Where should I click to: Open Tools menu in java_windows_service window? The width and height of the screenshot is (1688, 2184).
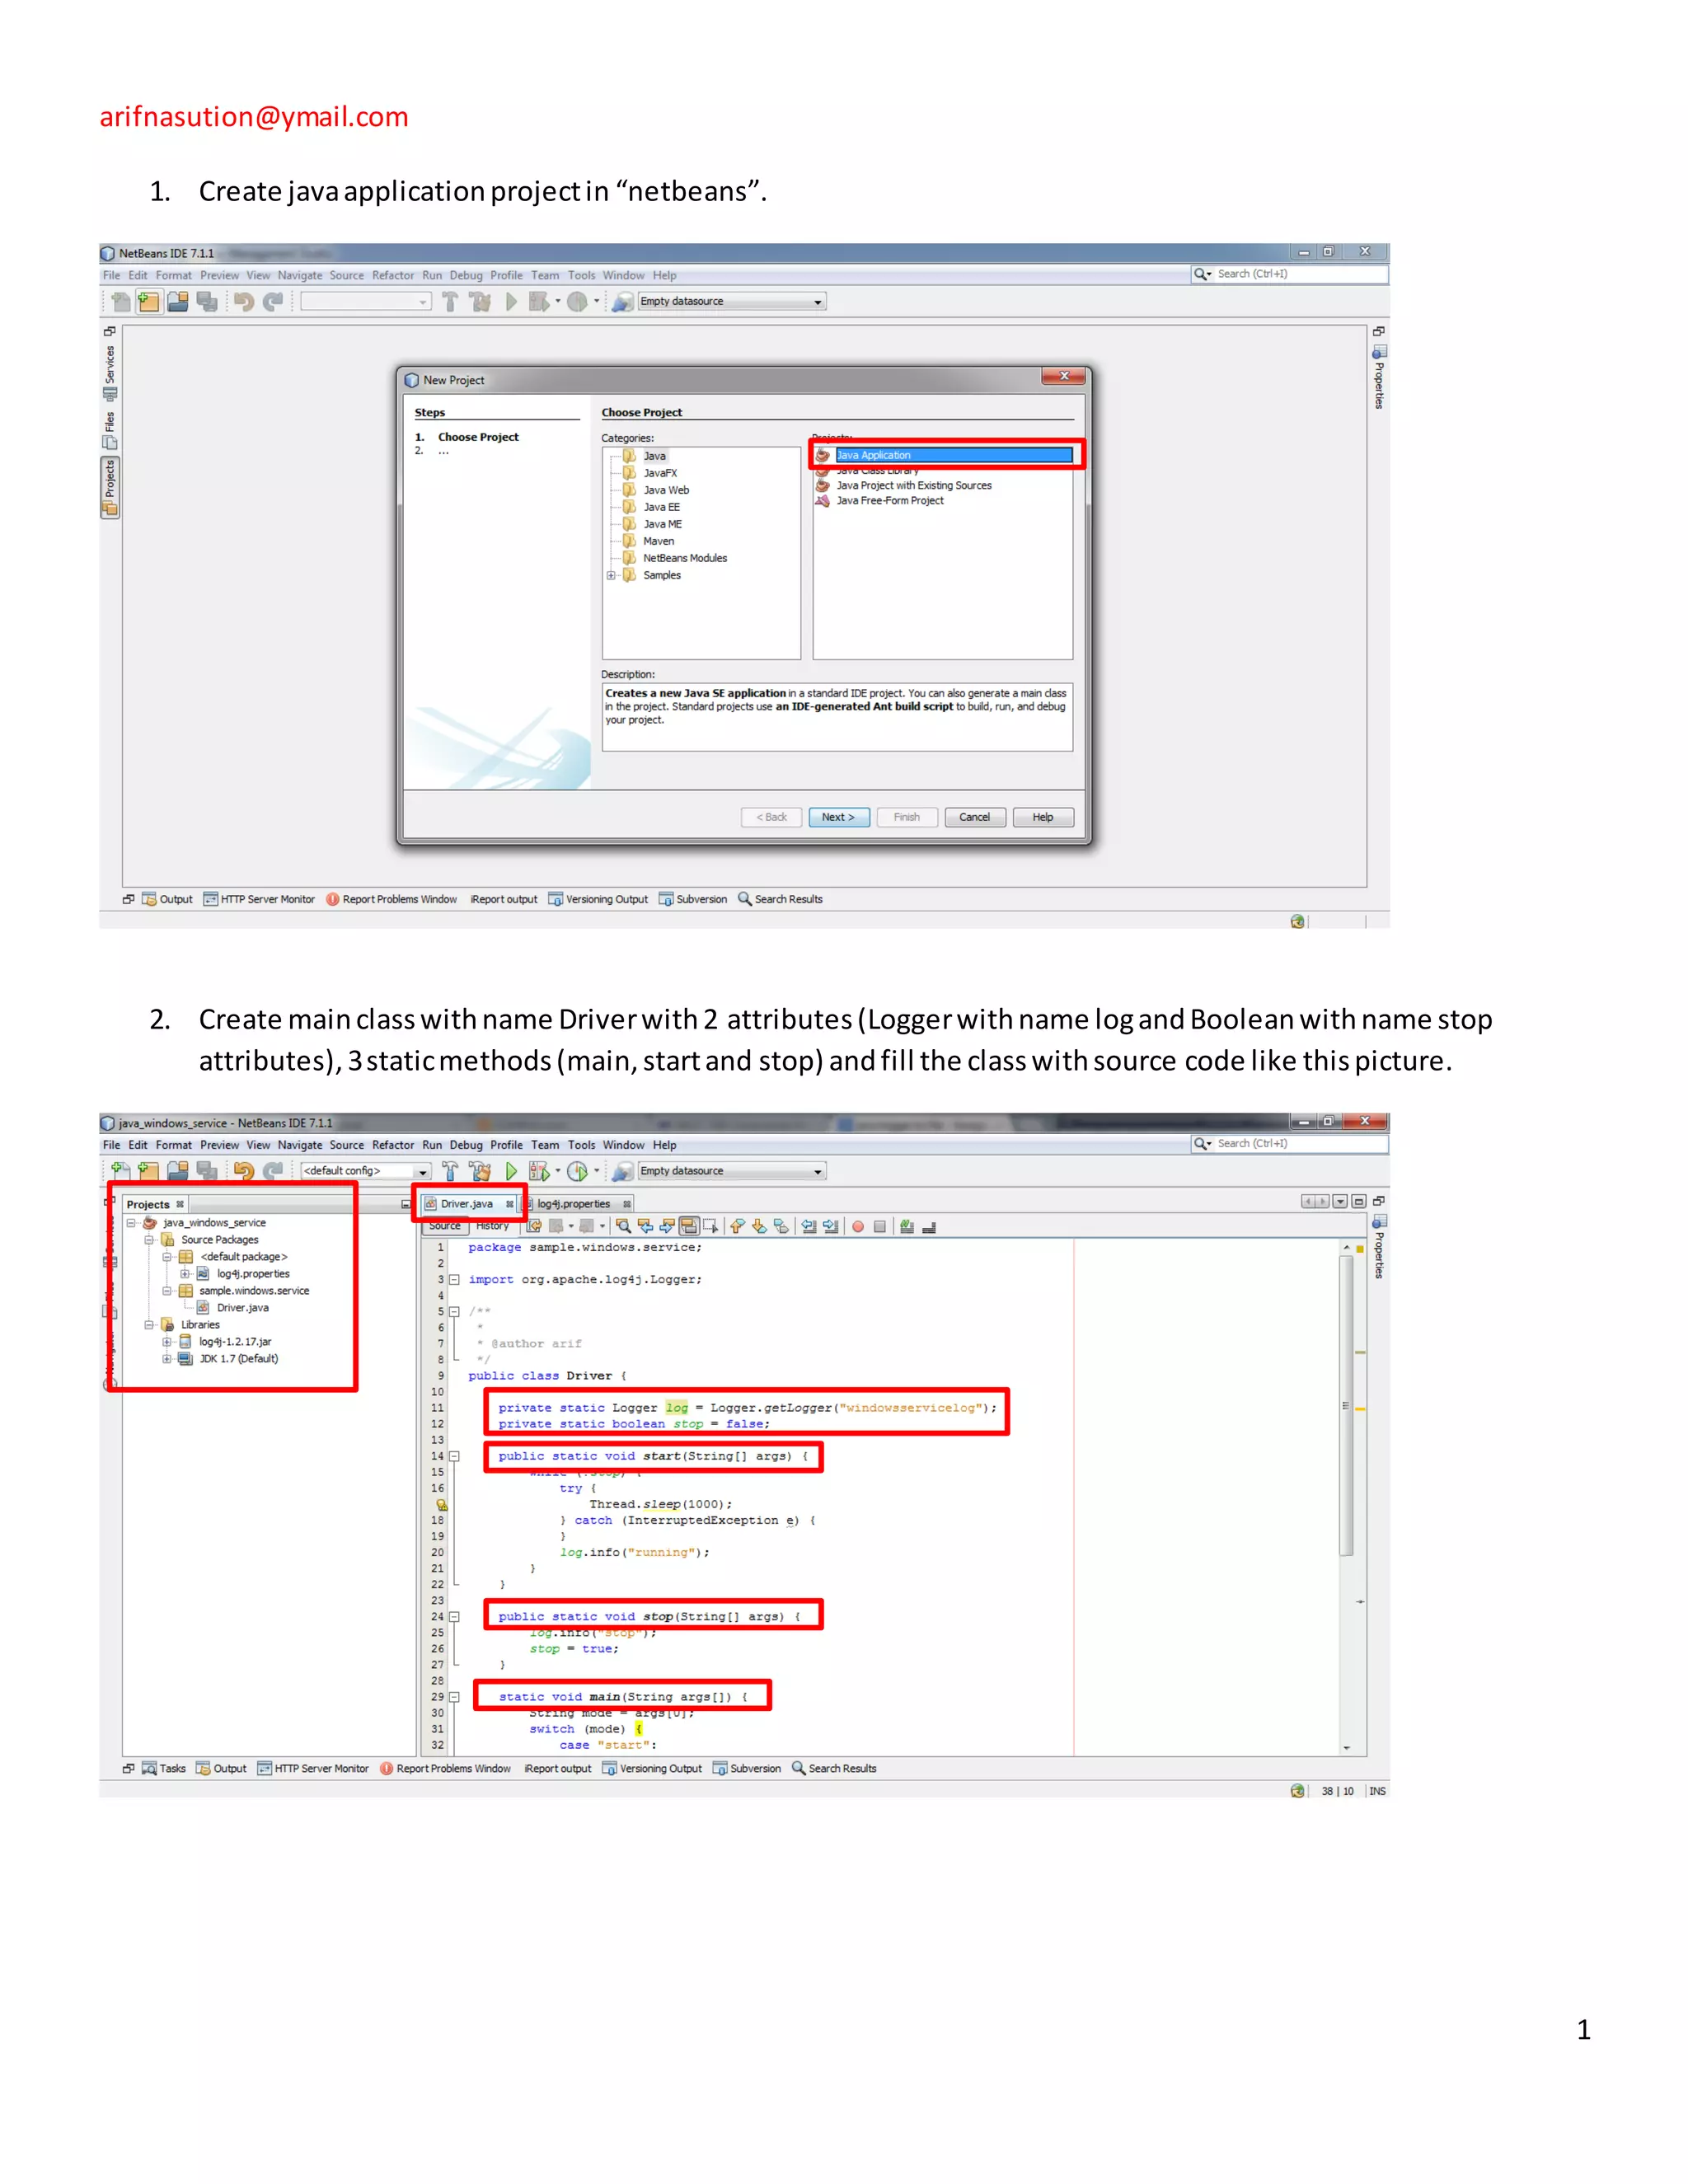click(582, 1146)
